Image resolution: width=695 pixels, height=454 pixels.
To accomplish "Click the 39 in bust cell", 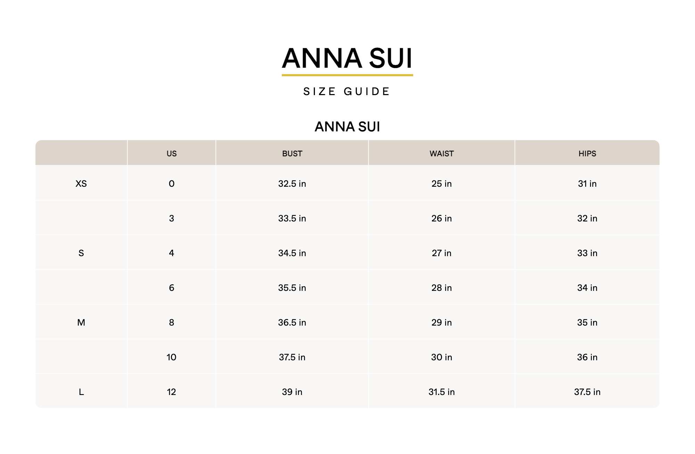I will tap(292, 392).
